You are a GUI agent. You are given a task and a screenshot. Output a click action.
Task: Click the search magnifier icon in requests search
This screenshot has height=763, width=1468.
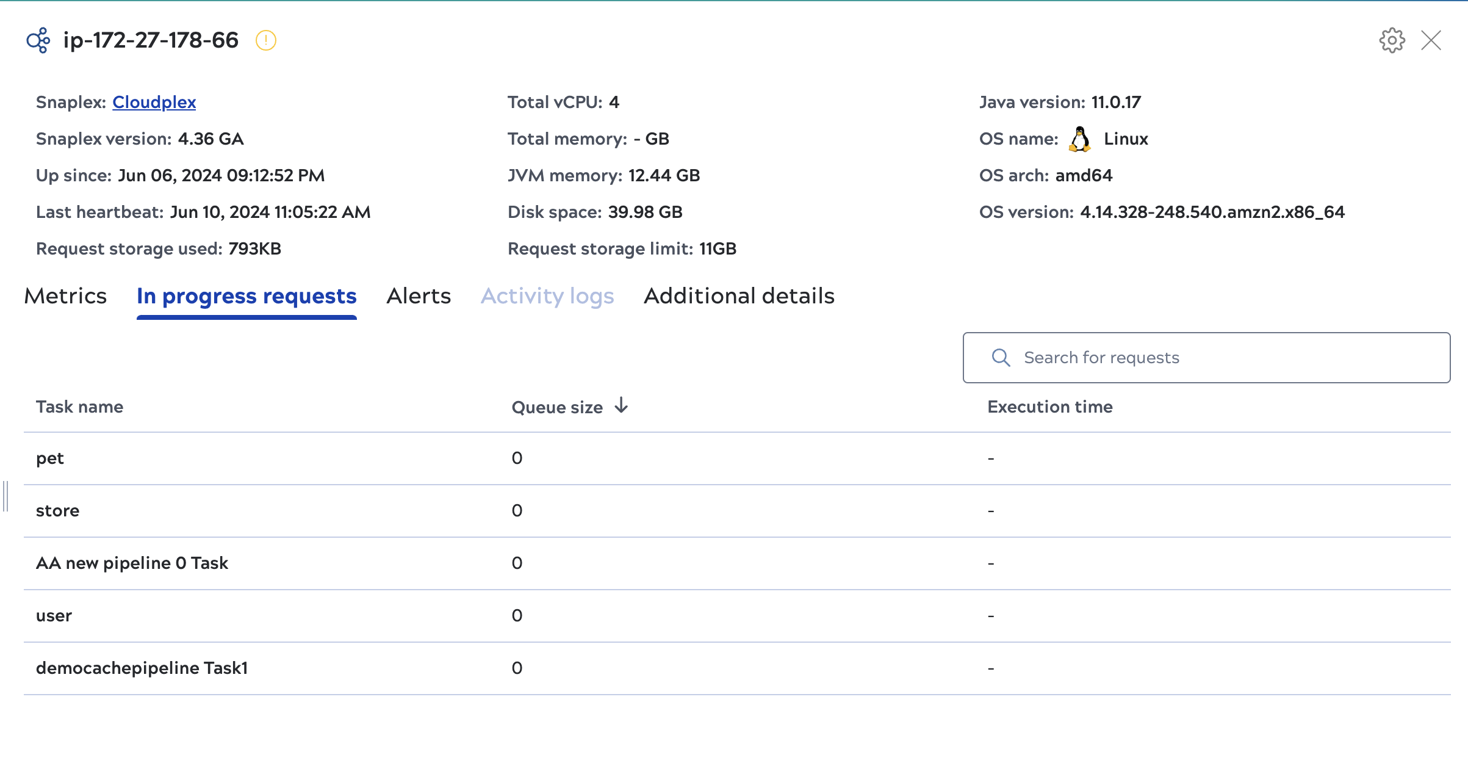1000,357
